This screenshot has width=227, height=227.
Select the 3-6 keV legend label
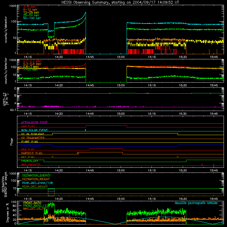(30, 7)
